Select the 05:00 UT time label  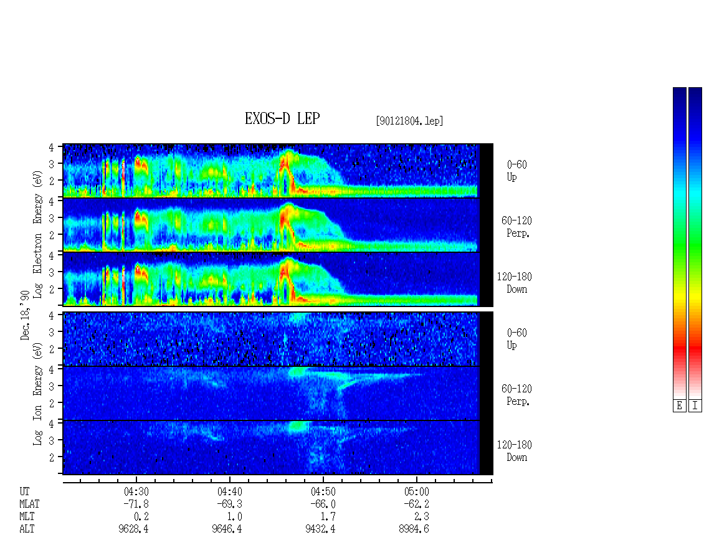click(x=417, y=491)
